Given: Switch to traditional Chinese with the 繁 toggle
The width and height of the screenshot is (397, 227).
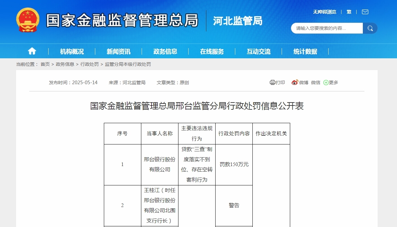Looking at the screenshot, I should [x=349, y=12].
